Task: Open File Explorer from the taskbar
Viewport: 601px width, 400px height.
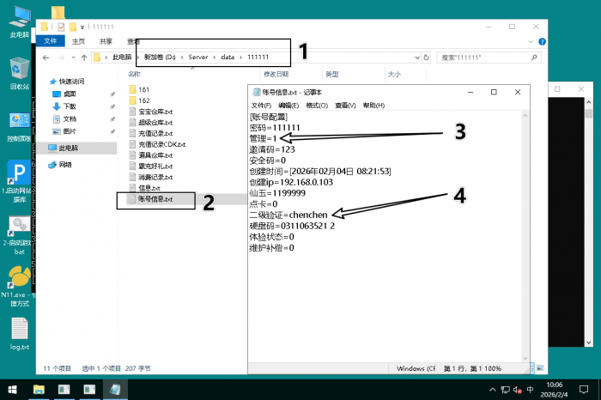Action: pyautogui.click(x=39, y=390)
